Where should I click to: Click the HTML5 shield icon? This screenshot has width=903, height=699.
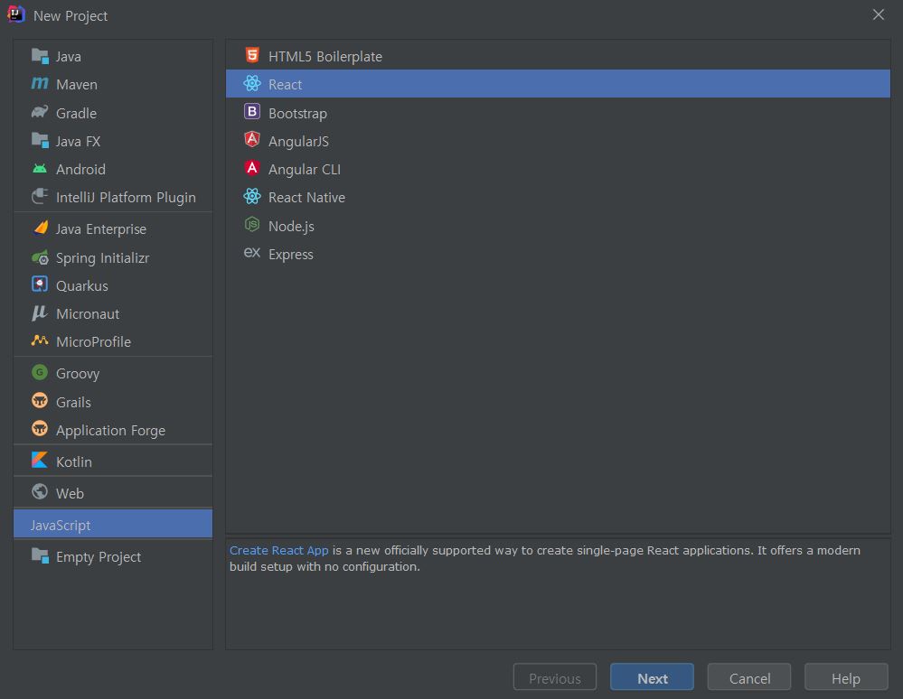pyautogui.click(x=252, y=55)
